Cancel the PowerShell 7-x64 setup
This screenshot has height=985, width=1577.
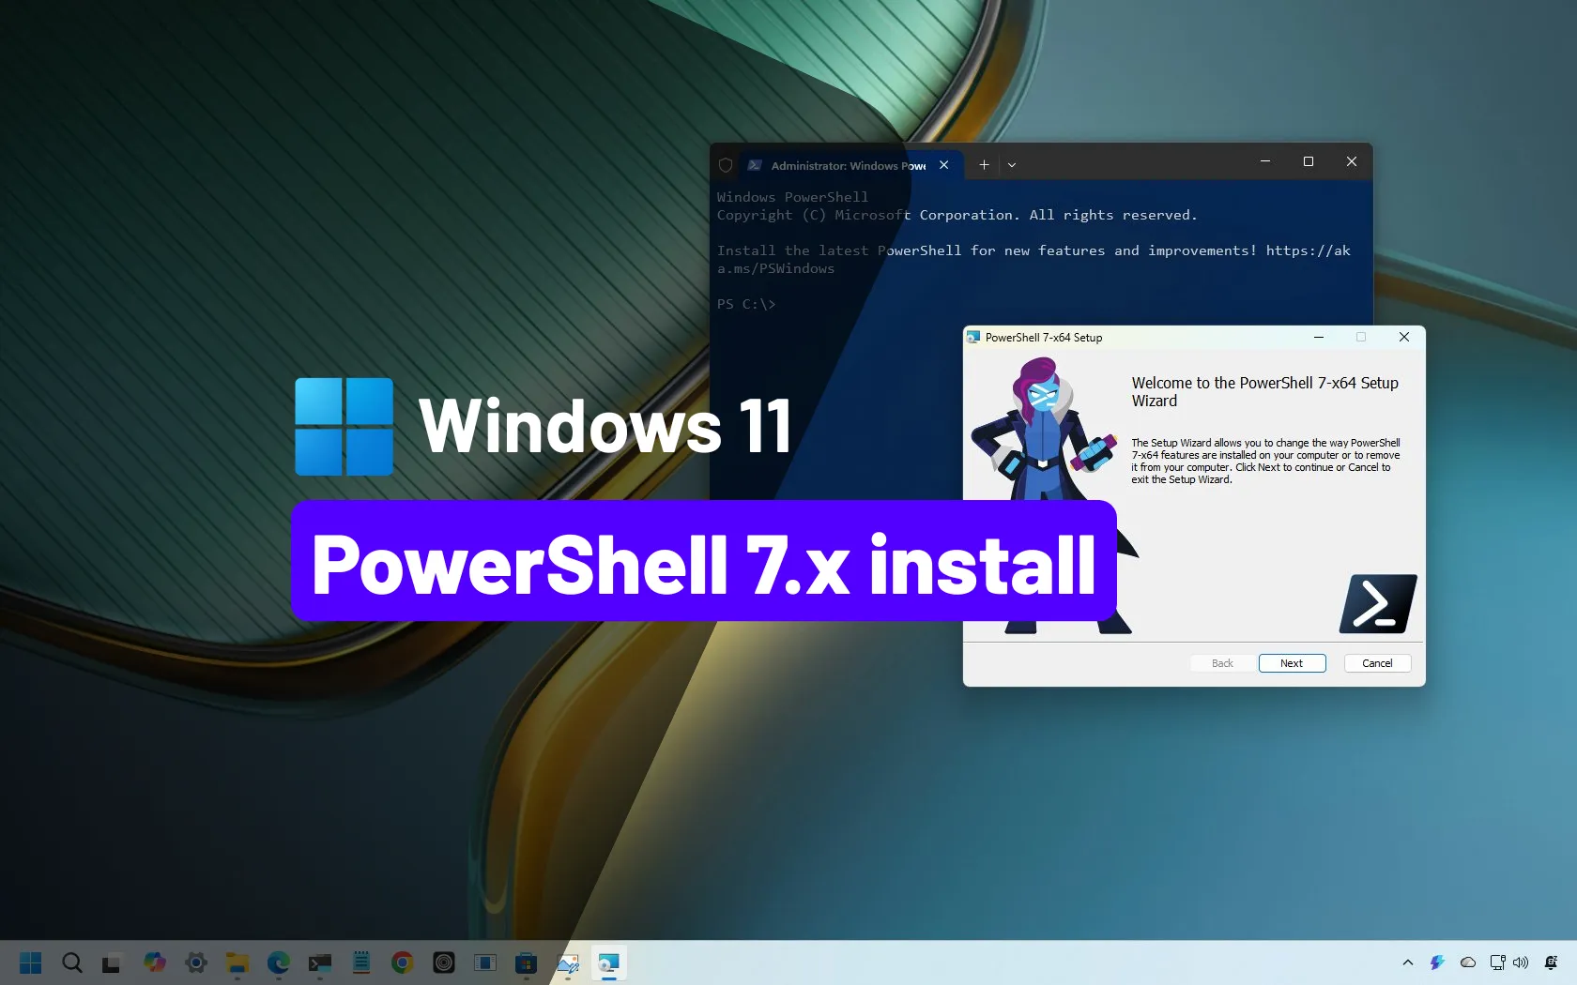pyautogui.click(x=1377, y=663)
